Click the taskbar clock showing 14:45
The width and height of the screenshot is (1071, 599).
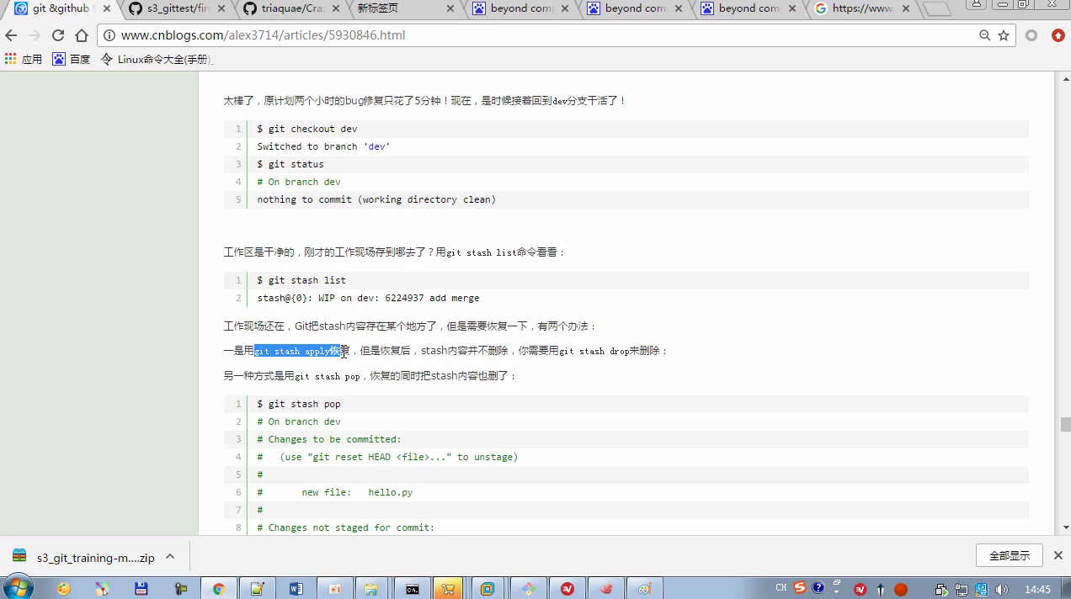[1037, 589]
